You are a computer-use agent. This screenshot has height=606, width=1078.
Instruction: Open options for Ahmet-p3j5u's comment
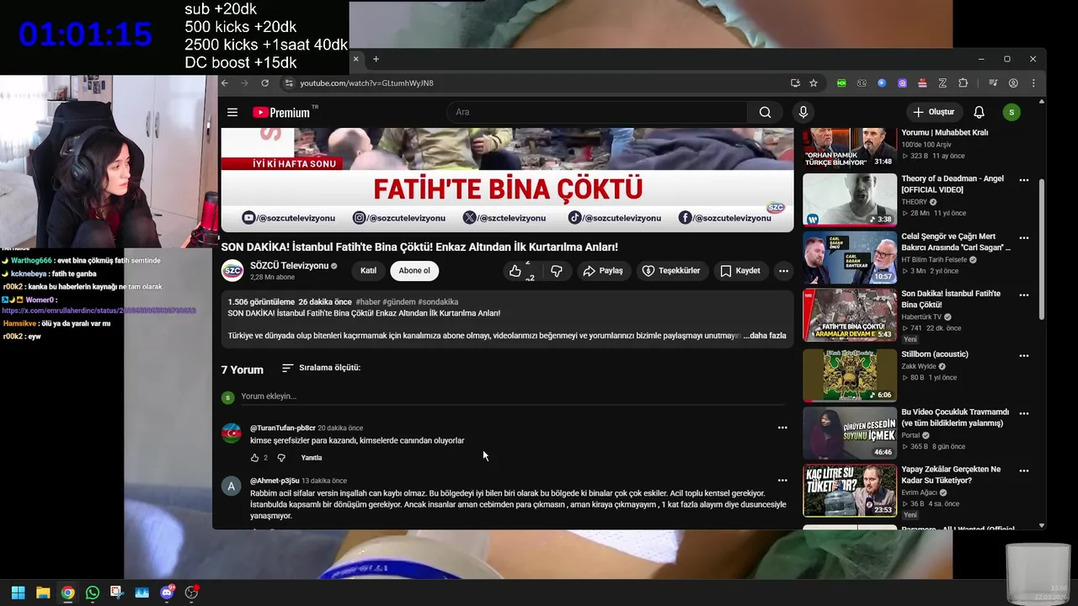pos(782,481)
